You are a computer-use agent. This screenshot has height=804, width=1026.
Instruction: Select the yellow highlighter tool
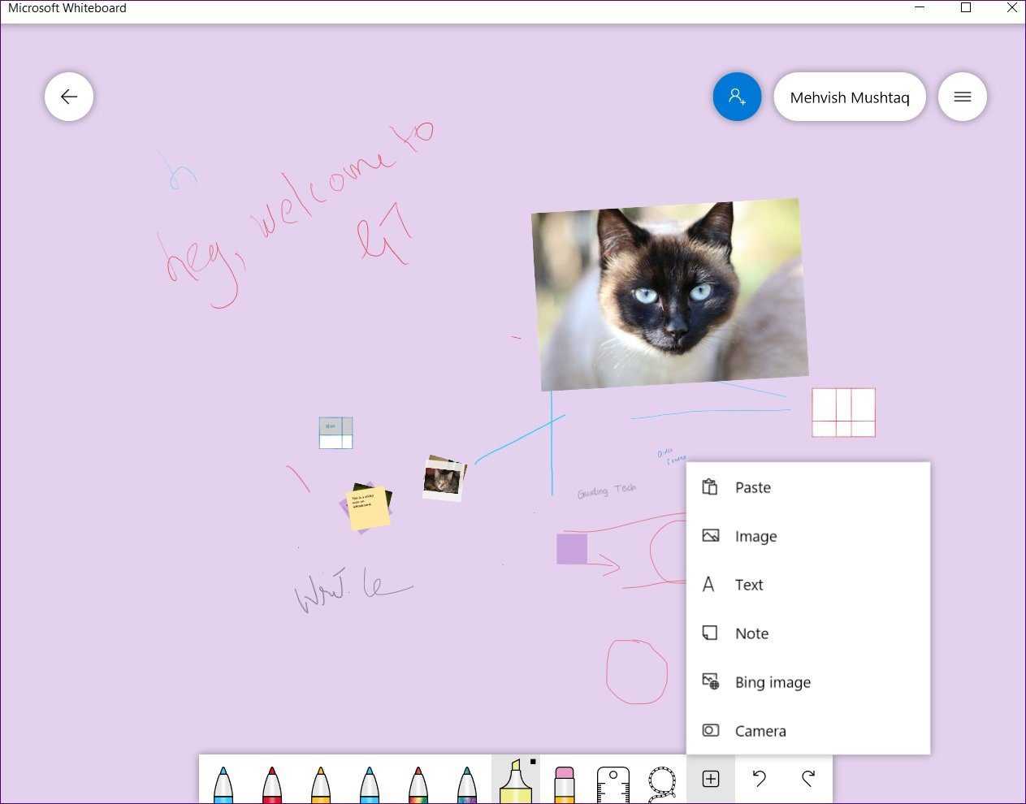[x=516, y=780]
